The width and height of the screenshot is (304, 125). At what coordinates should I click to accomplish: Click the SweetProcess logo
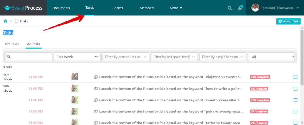coord(23,8)
